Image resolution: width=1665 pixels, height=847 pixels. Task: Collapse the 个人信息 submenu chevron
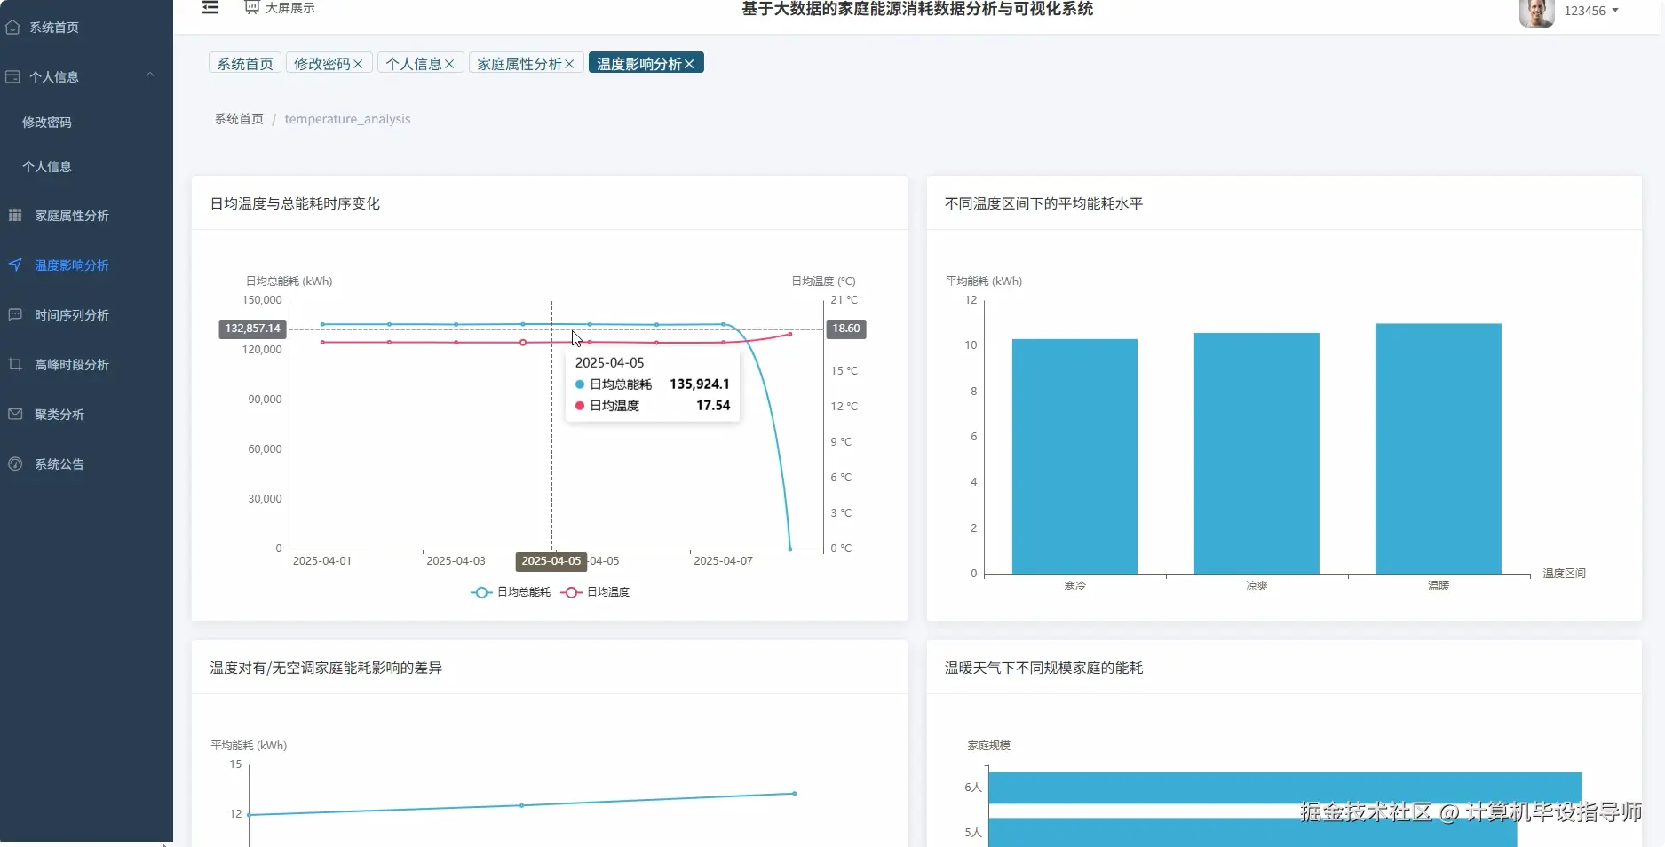coord(150,75)
